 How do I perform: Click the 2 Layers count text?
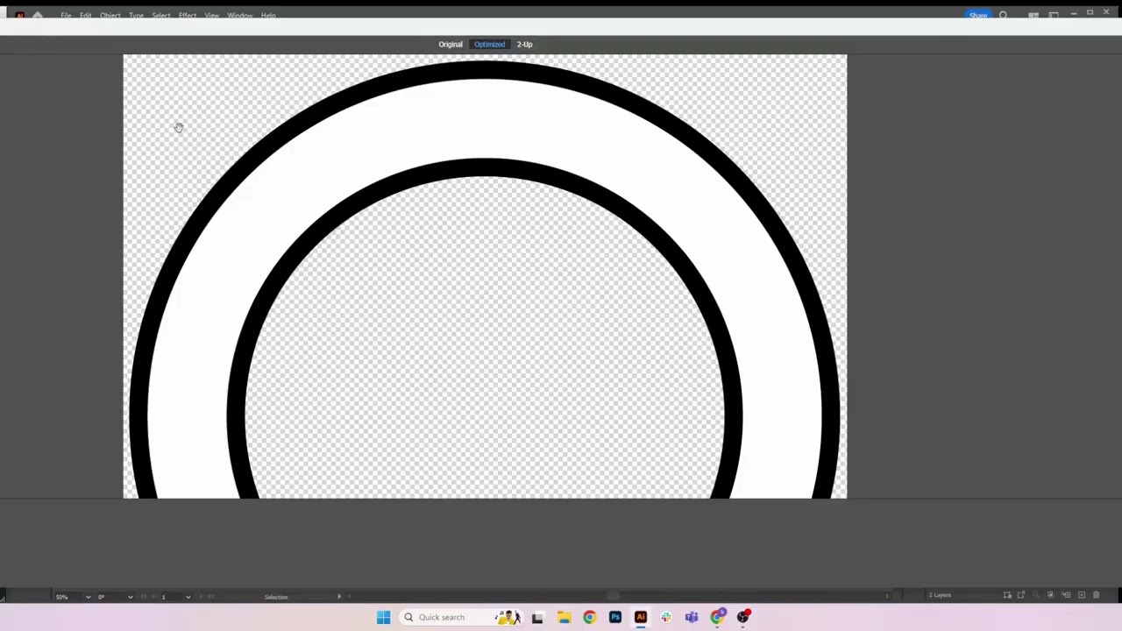[x=940, y=595]
